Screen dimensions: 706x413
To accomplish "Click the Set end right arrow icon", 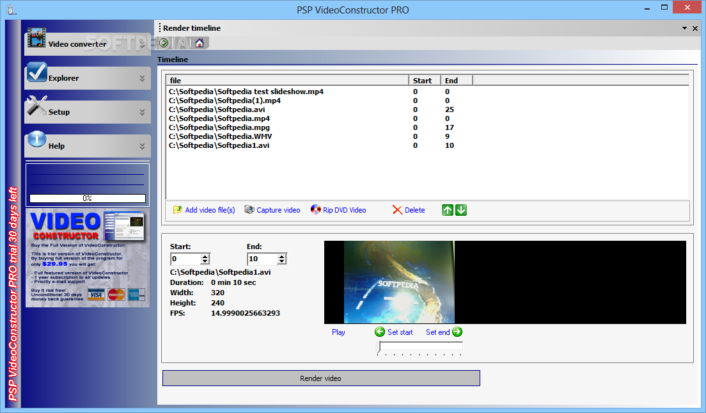I will pyautogui.click(x=457, y=332).
